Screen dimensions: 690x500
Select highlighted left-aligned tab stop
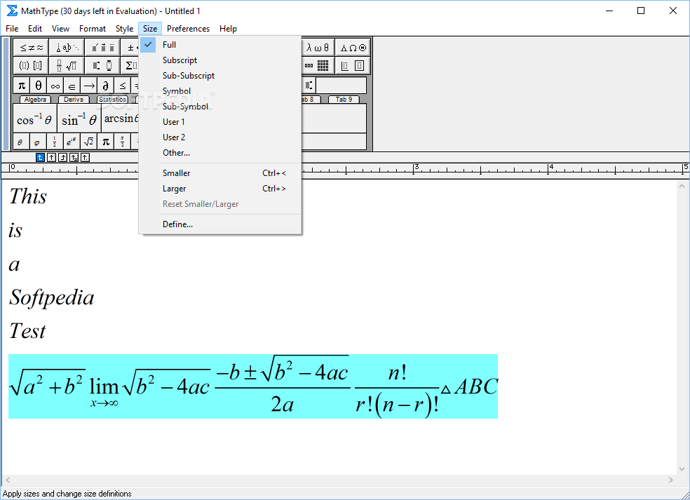(x=40, y=157)
